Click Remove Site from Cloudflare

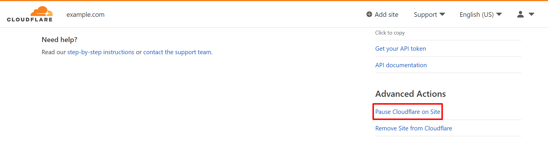click(x=414, y=128)
